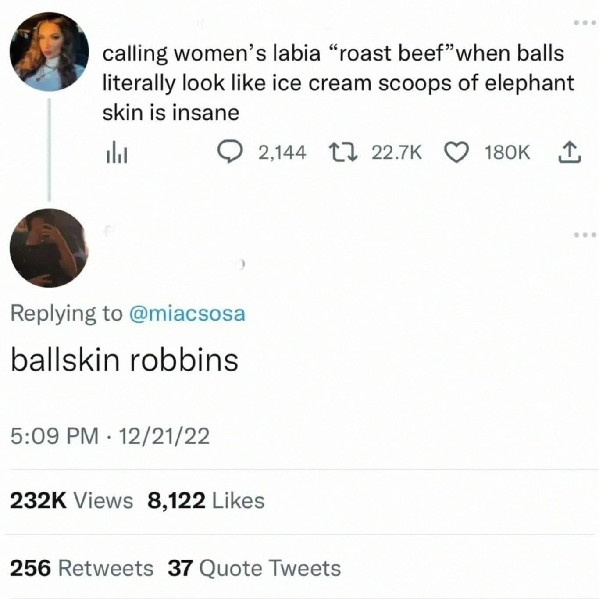View the 256 Retweets list

(82, 569)
